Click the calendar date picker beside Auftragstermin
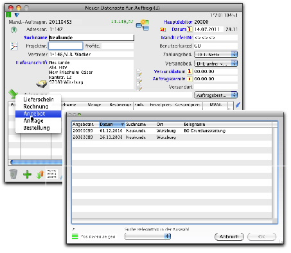 click(x=190, y=79)
